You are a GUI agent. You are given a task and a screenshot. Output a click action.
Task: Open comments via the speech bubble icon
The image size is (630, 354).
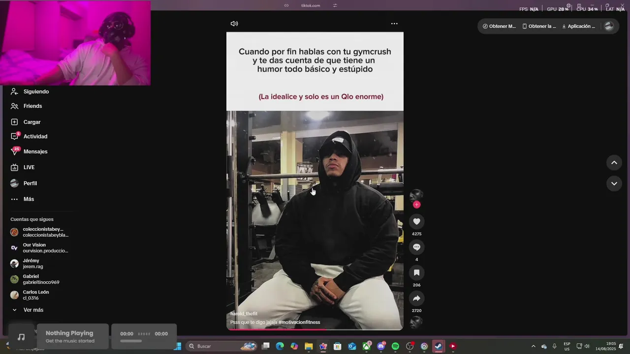click(416, 247)
